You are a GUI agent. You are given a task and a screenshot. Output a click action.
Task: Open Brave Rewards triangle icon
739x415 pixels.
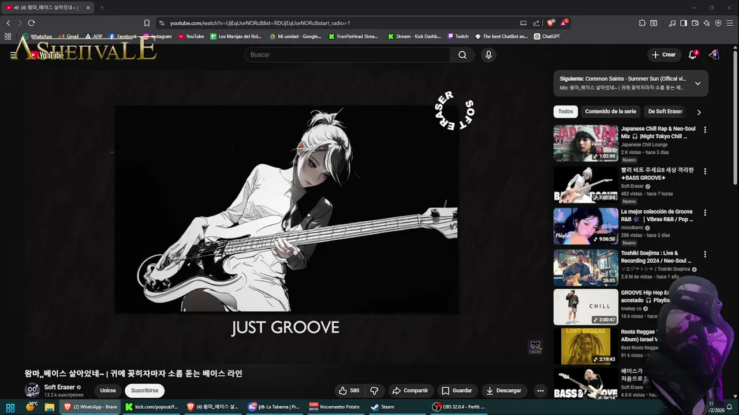coord(563,23)
